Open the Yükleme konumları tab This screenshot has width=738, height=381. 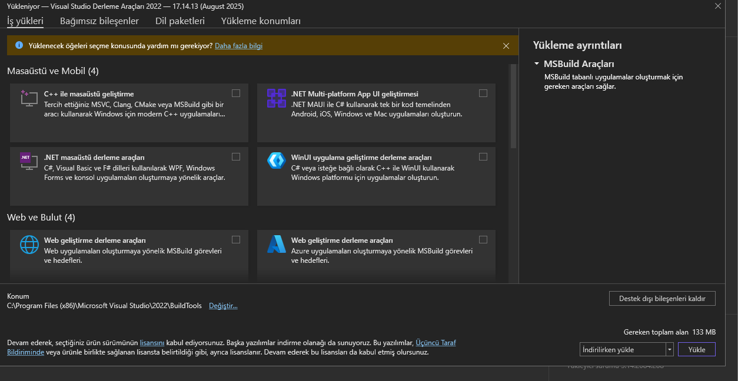[261, 21]
